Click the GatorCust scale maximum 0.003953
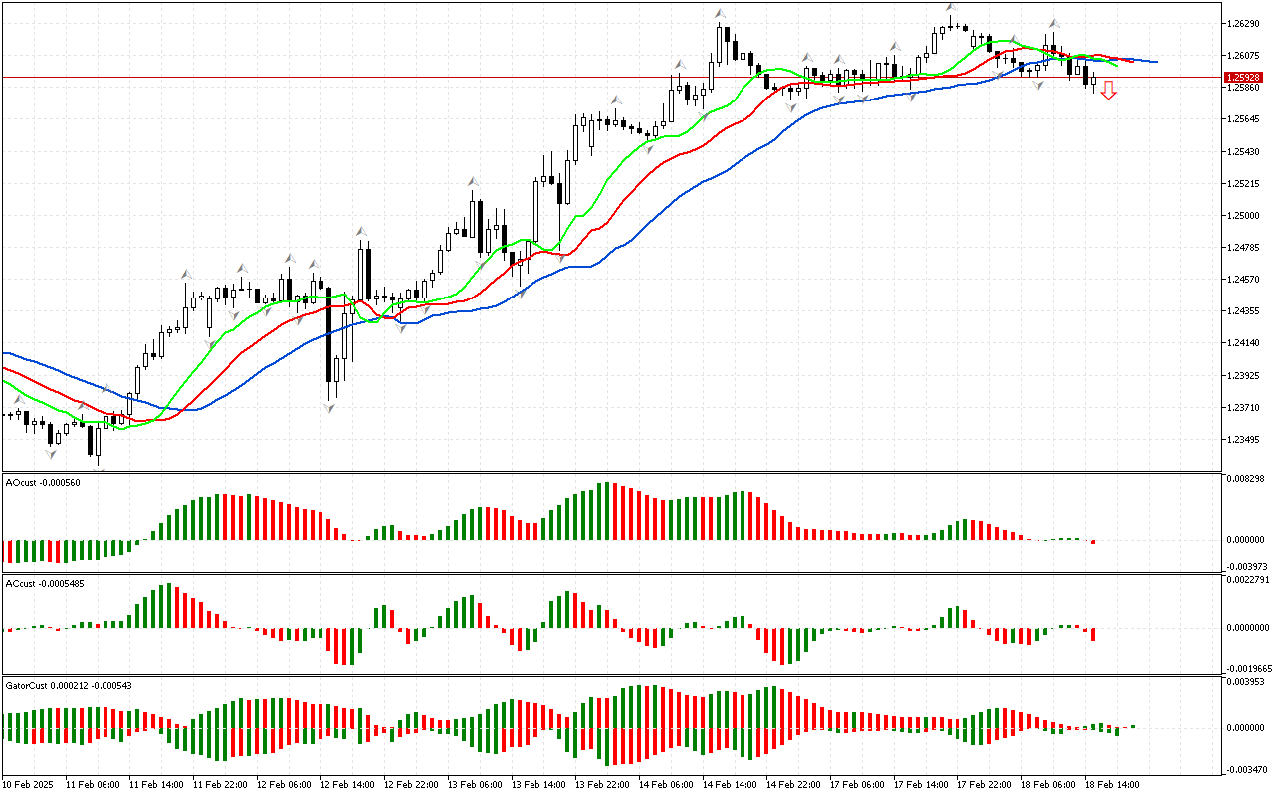Screen dimensions: 1274x796 [1245, 682]
